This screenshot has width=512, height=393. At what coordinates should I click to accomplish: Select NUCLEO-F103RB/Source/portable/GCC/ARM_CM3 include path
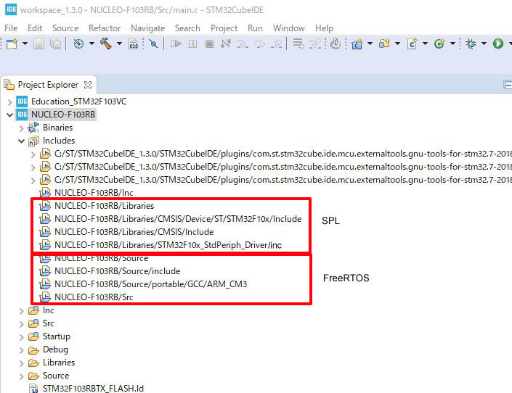click(x=150, y=284)
